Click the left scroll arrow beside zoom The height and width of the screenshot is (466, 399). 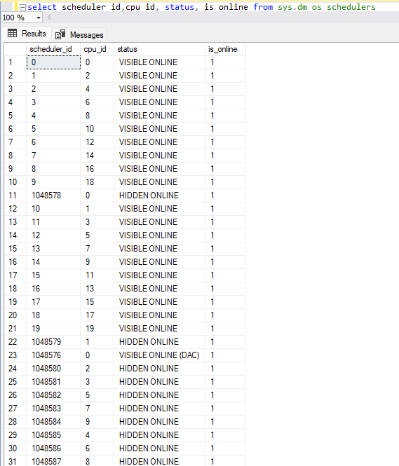pyautogui.click(x=49, y=18)
